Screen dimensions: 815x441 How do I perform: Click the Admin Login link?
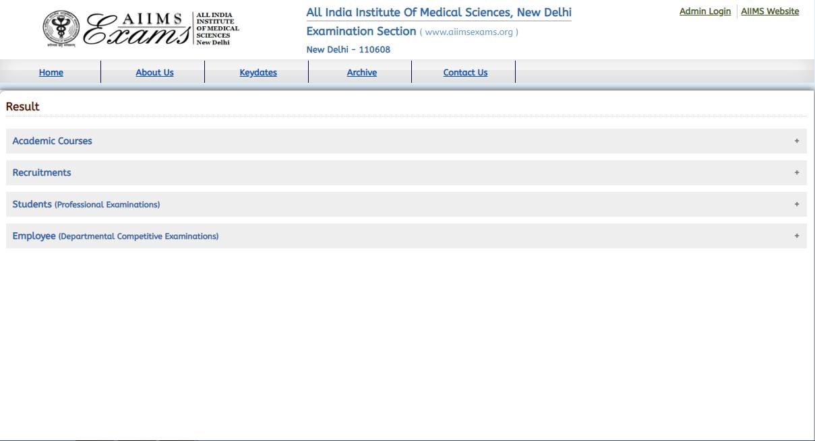pyautogui.click(x=704, y=11)
